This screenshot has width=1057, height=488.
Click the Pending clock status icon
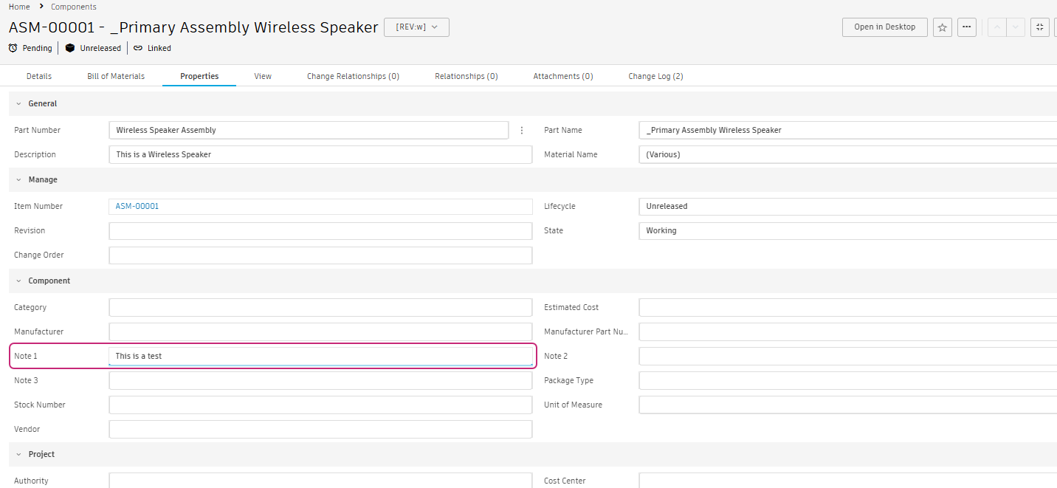13,48
